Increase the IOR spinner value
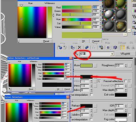The width and height of the screenshot is (136, 122). 126,105
